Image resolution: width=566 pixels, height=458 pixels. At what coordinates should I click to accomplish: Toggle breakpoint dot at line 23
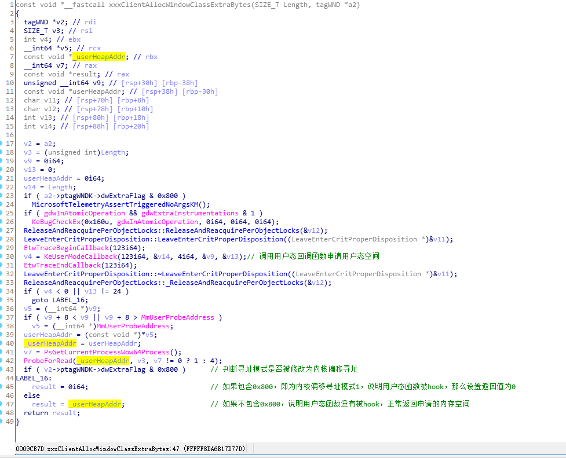tap(1, 196)
